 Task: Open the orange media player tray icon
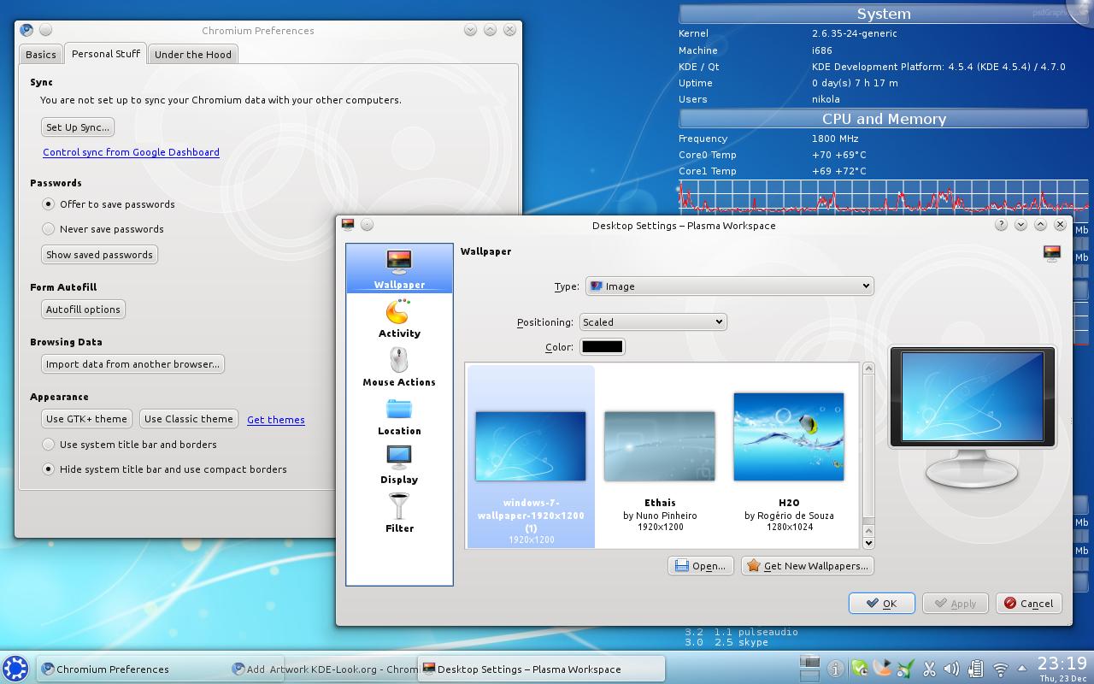point(883,669)
